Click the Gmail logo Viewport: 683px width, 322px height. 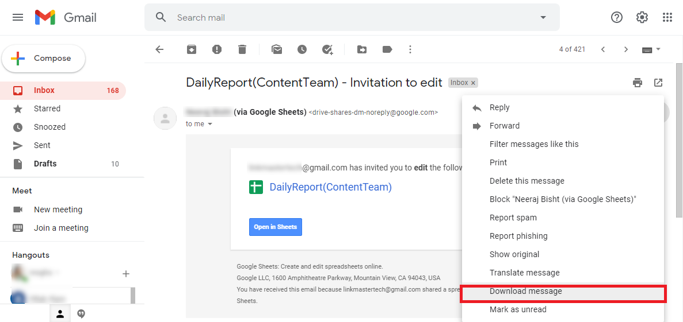pos(66,17)
